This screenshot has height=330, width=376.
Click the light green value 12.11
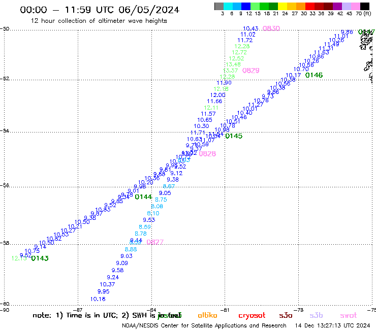tap(211, 108)
